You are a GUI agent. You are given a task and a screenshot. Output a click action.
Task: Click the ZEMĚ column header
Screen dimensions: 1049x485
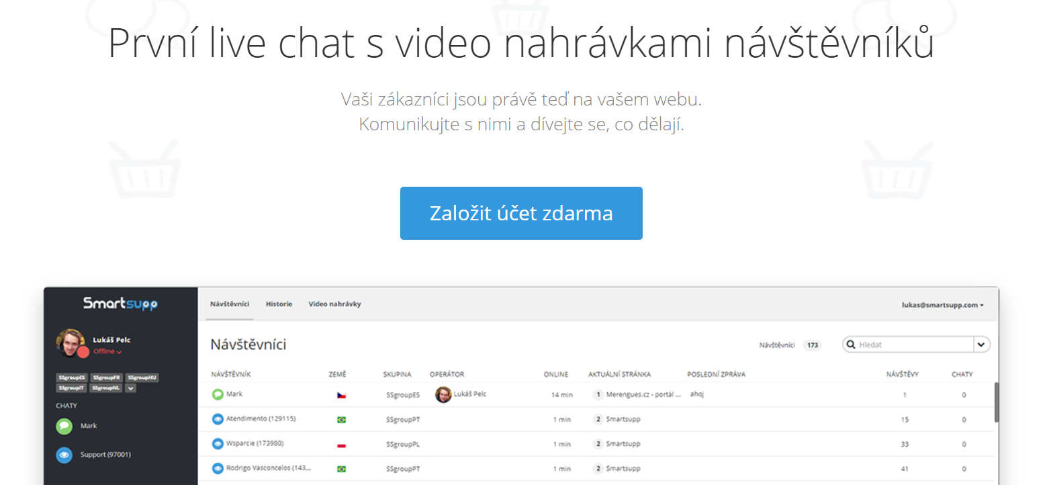tap(337, 374)
